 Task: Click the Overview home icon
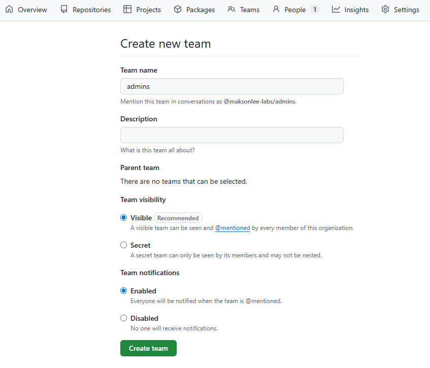[x=9, y=10]
